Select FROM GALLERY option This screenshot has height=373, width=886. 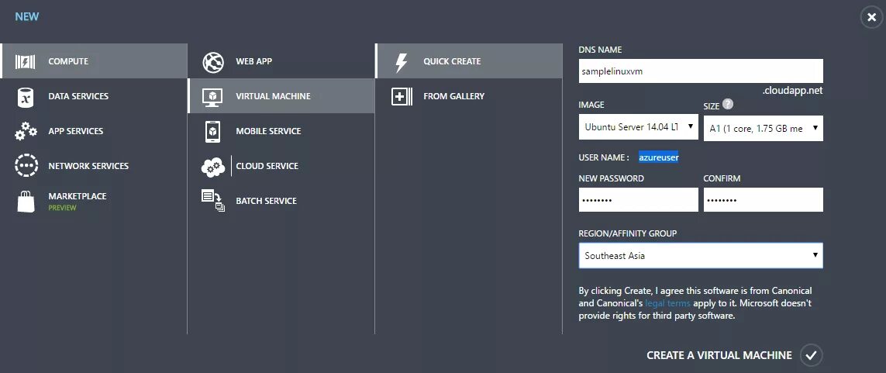pyautogui.click(x=469, y=96)
